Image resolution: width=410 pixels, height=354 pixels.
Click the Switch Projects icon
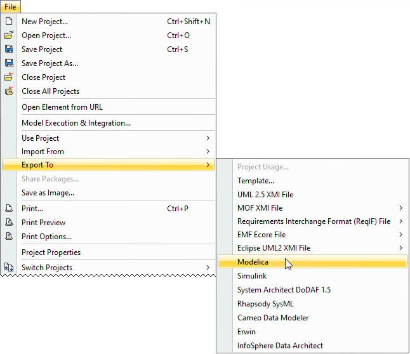click(9, 267)
